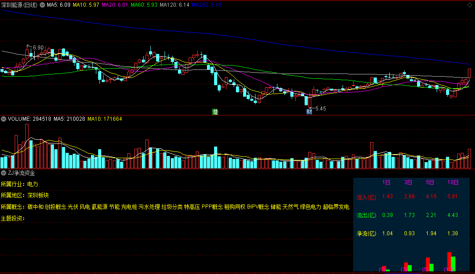
Task: Click the tallest volume bar near the chart's left edge
Action: (27, 146)
